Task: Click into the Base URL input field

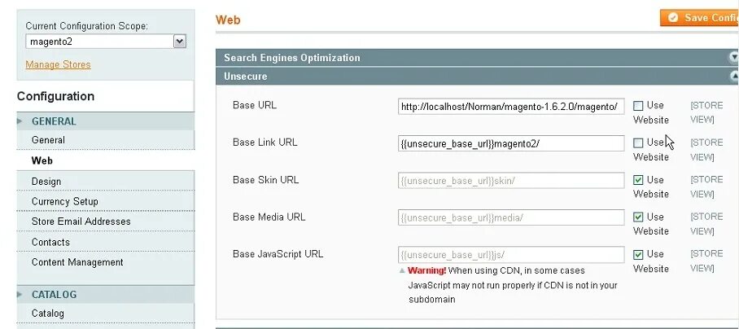Action: pos(511,107)
